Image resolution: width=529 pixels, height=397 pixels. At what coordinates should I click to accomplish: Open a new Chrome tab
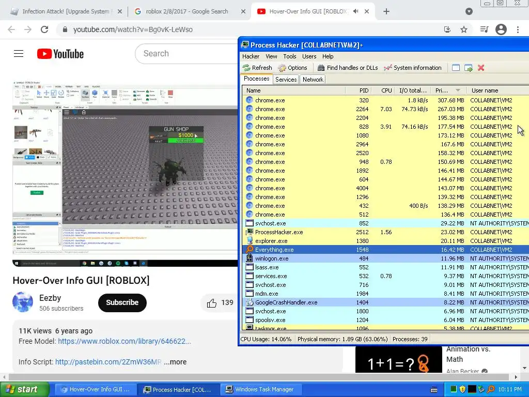[386, 11]
